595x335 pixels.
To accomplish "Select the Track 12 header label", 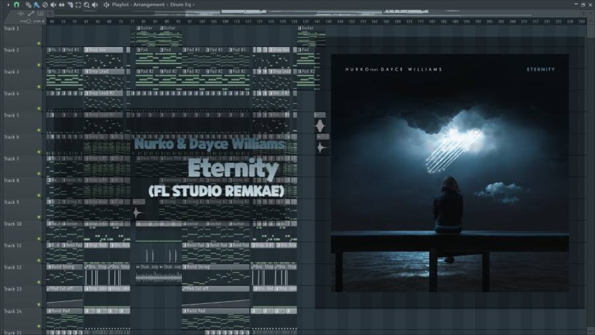I will point(13,267).
